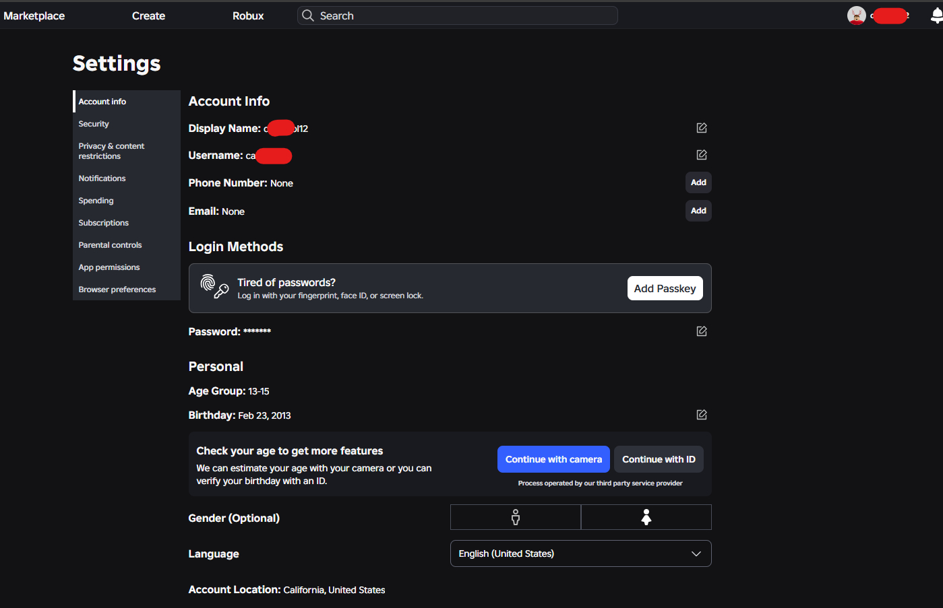Focus the Search input field

tap(458, 15)
